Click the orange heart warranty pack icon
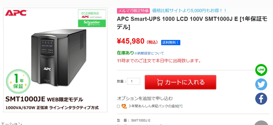This screenshot has width=273, height=125. (x=124, y=106)
